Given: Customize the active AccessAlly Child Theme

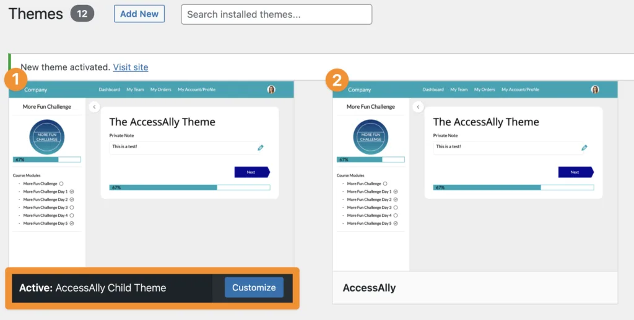Looking at the screenshot, I should point(254,287).
